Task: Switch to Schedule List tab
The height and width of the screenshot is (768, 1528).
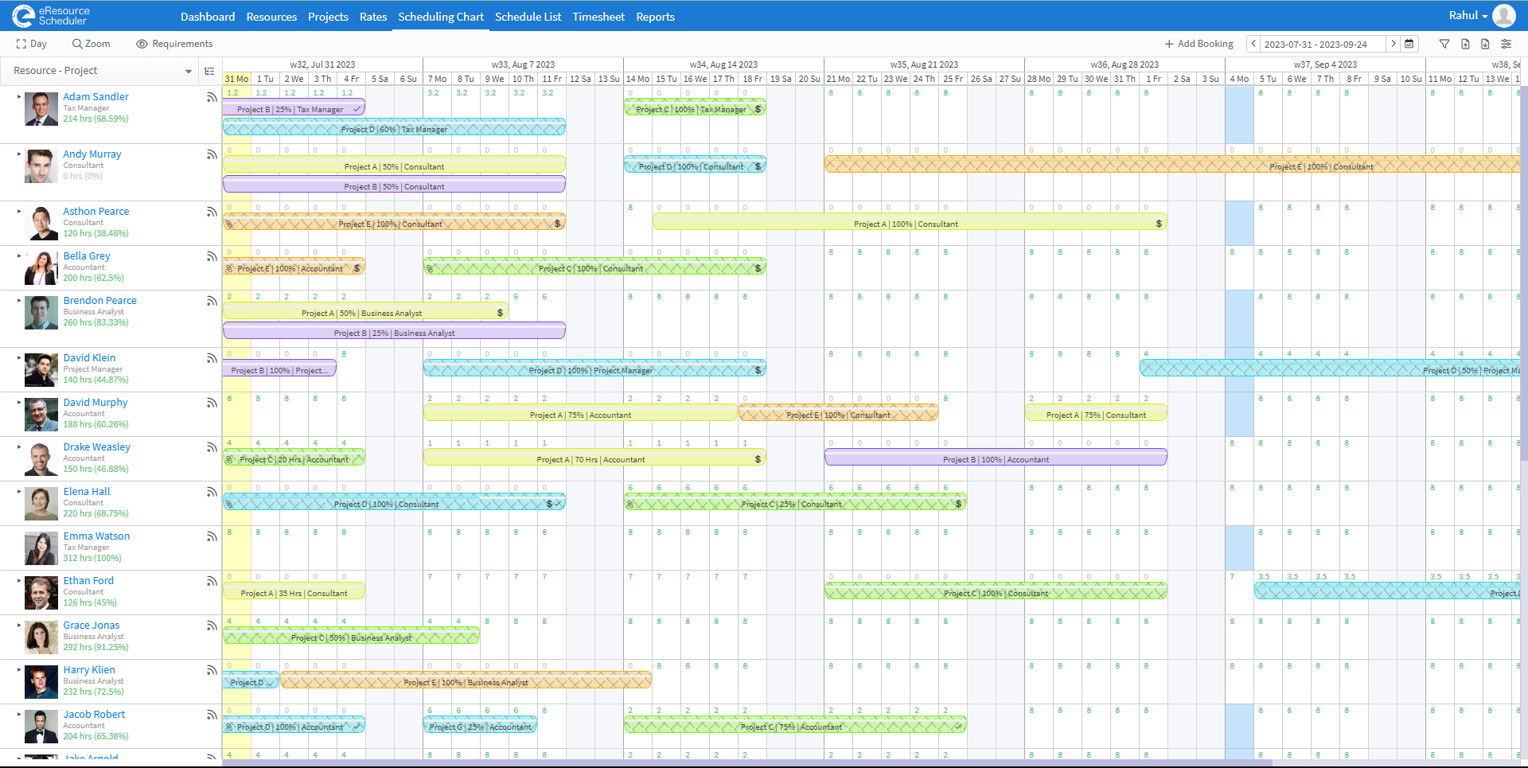Action: [x=528, y=17]
